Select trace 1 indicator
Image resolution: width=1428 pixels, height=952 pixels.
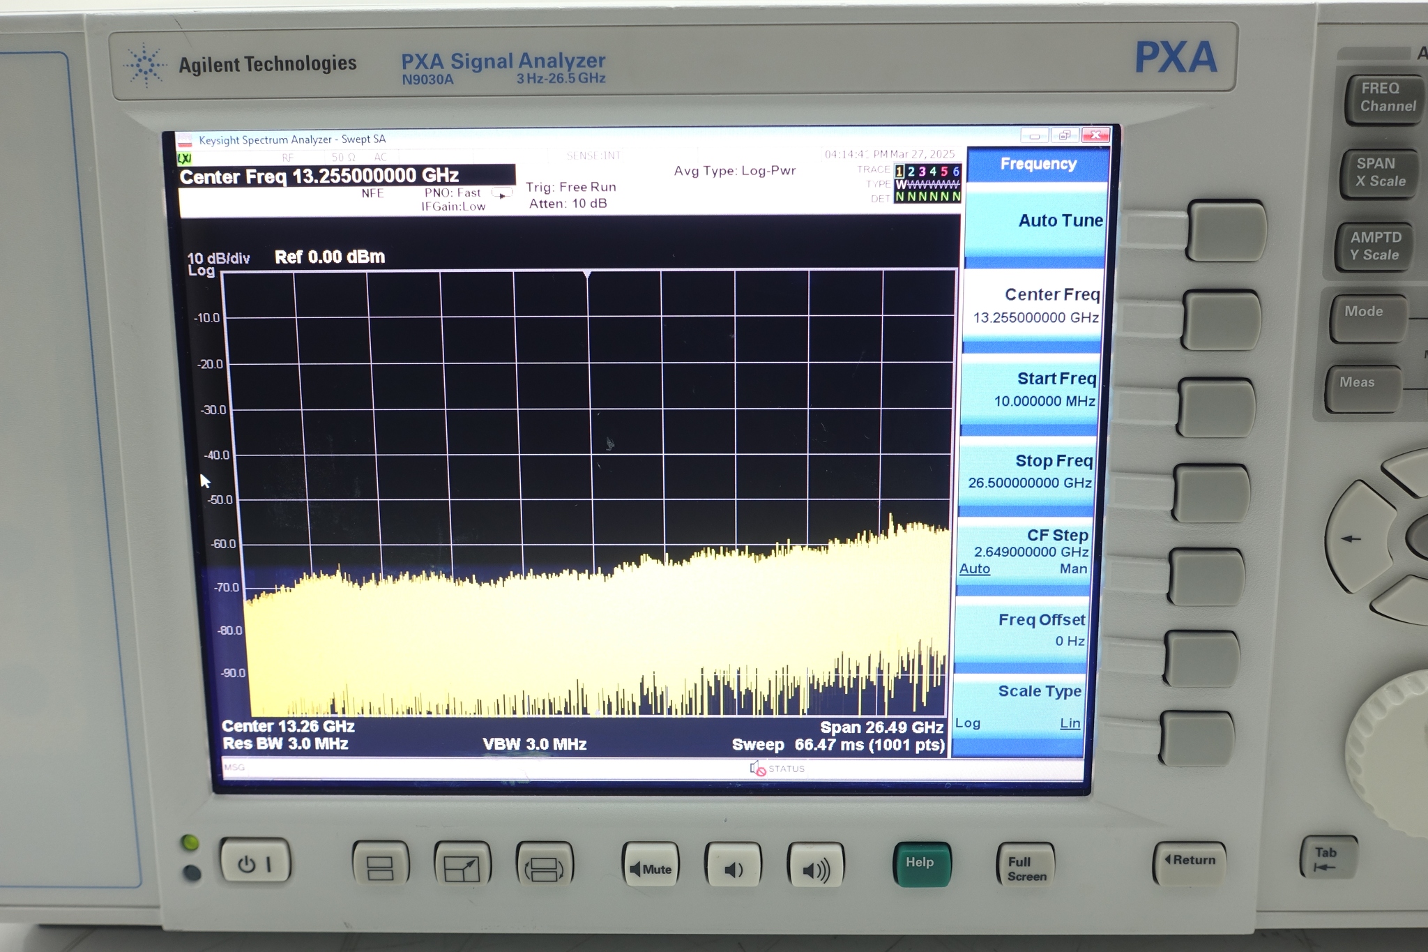pyautogui.click(x=899, y=172)
